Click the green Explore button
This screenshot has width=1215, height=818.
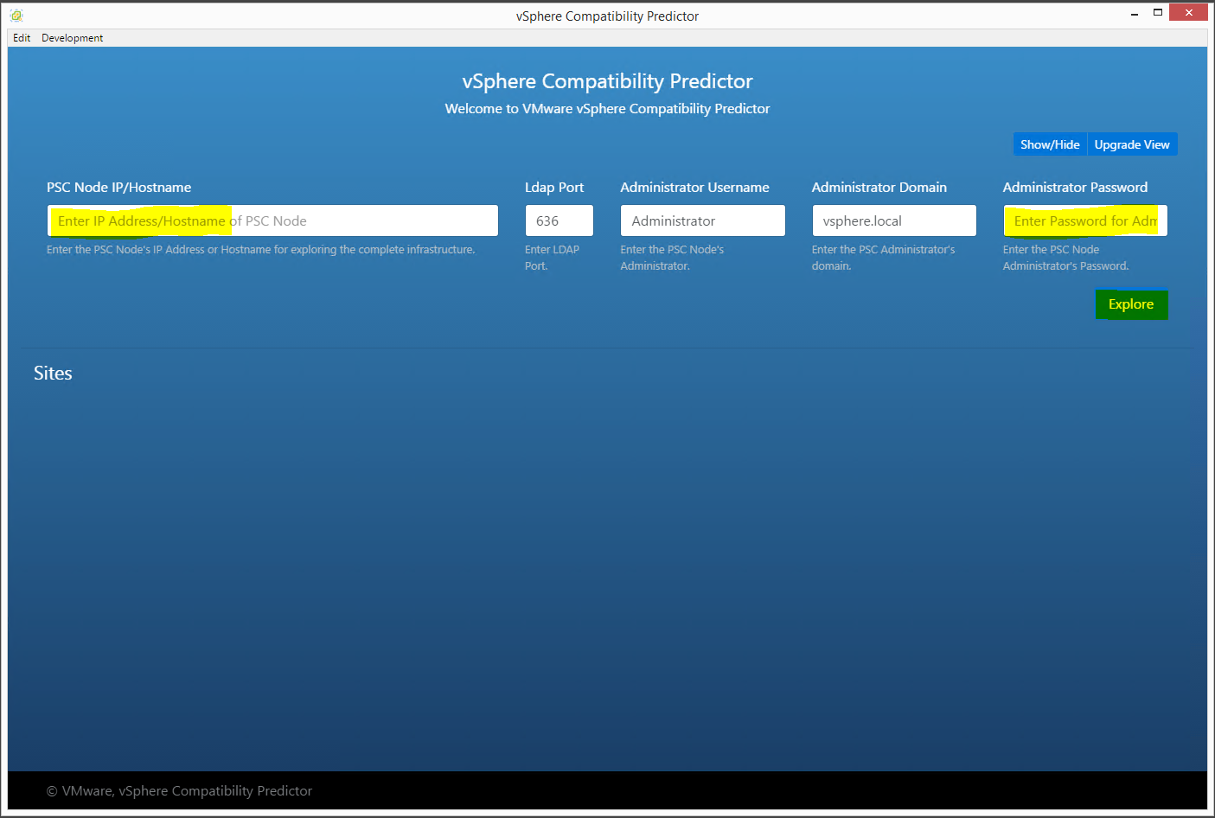pyautogui.click(x=1131, y=304)
